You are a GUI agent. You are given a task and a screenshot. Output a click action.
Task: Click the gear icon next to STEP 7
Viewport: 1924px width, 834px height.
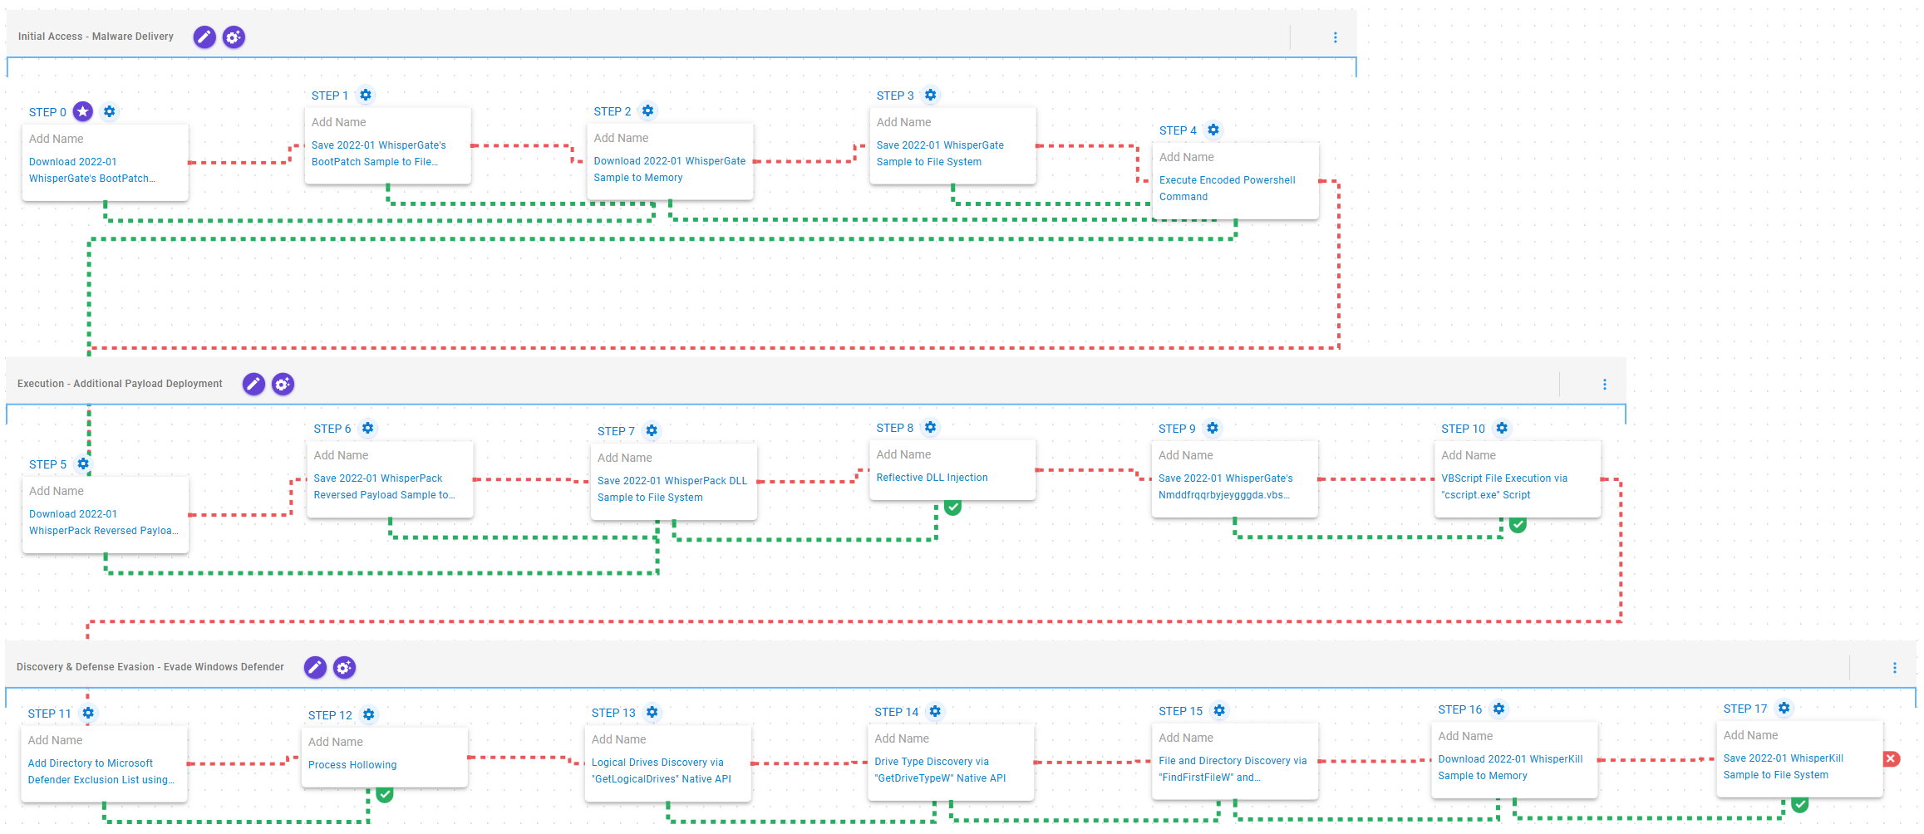pos(652,430)
